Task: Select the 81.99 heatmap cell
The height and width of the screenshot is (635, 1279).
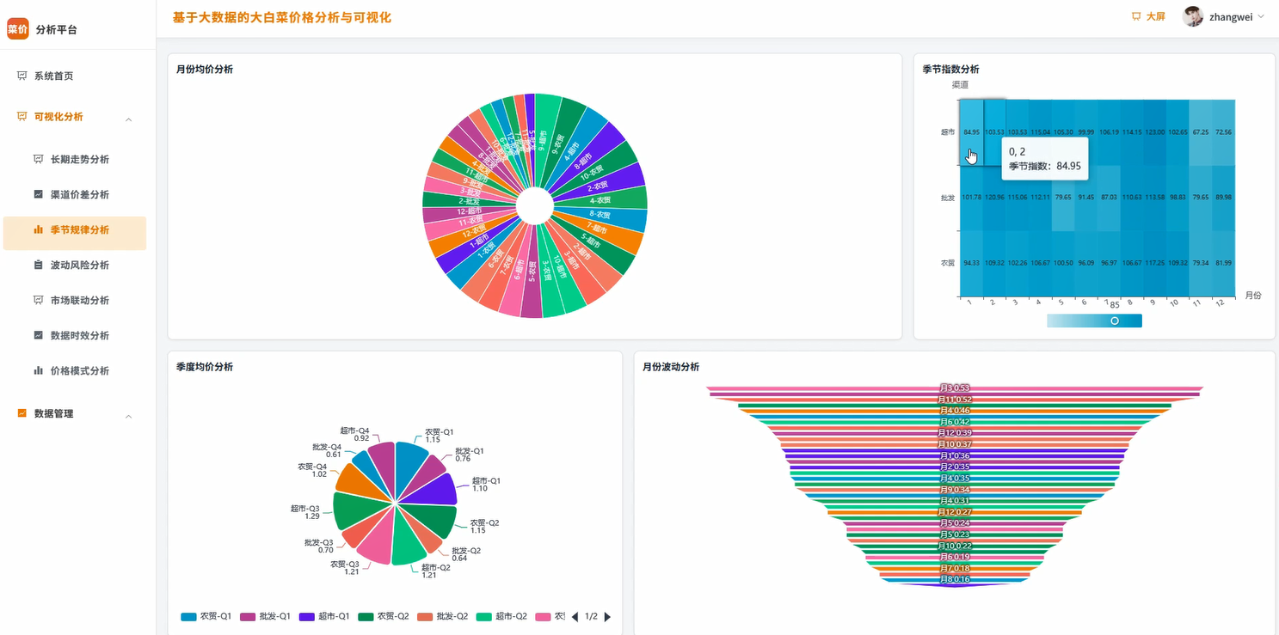Action: point(1224,263)
